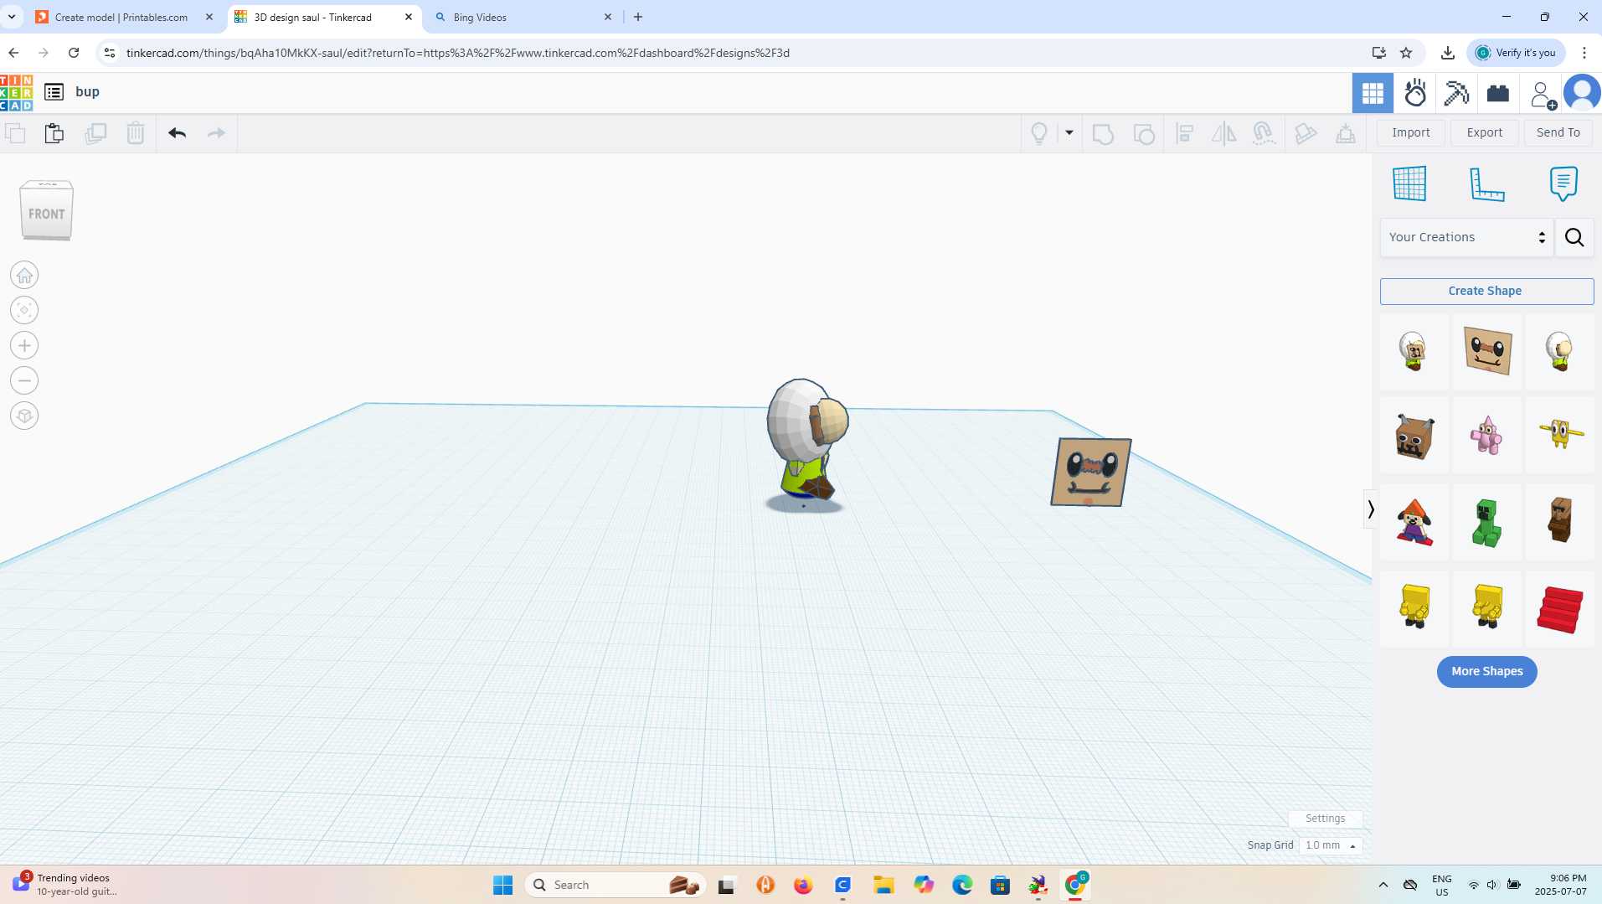Click the More Shapes button
This screenshot has height=904, width=1602.
pos(1486,671)
